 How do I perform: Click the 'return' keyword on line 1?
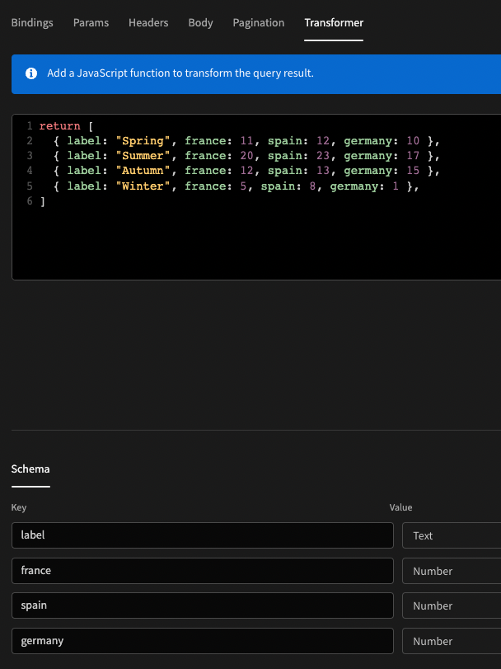tap(59, 126)
